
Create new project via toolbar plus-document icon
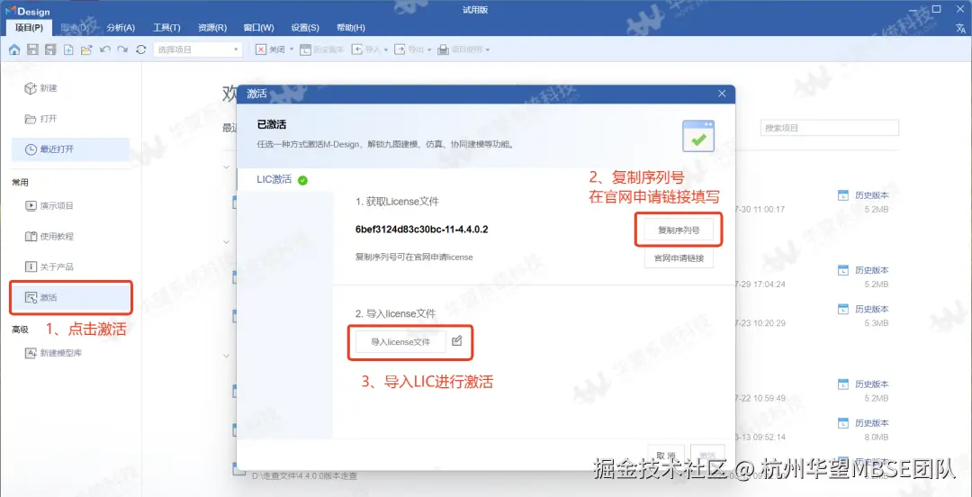coord(68,50)
